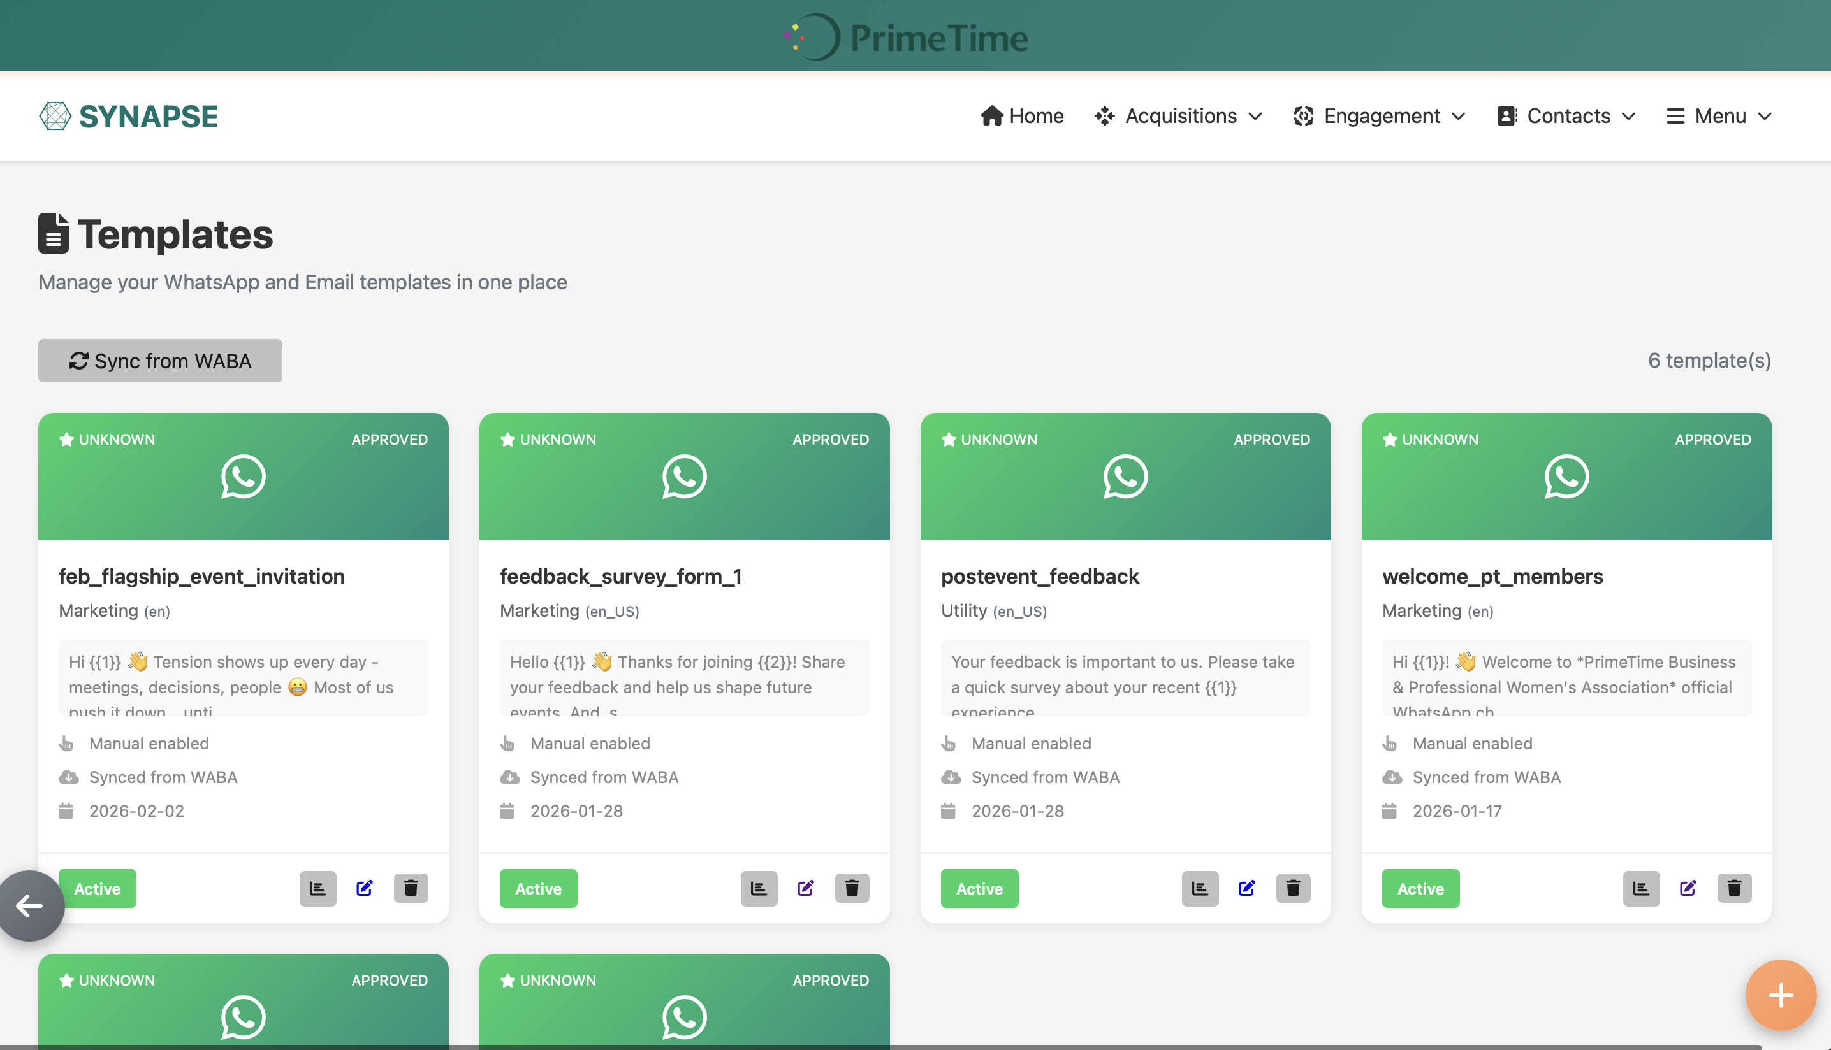
Task: Delete the postevent_feedback template
Action: [x=1293, y=888]
